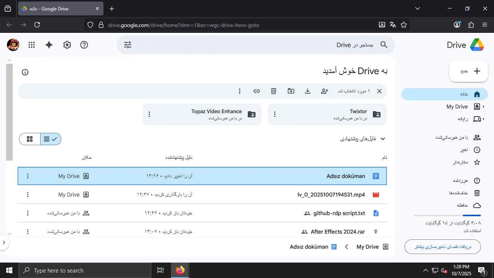Bookmark this page with the star icon
The image size is (494, 278).
(404, 25)
